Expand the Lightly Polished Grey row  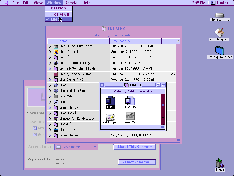coord(50,63)
